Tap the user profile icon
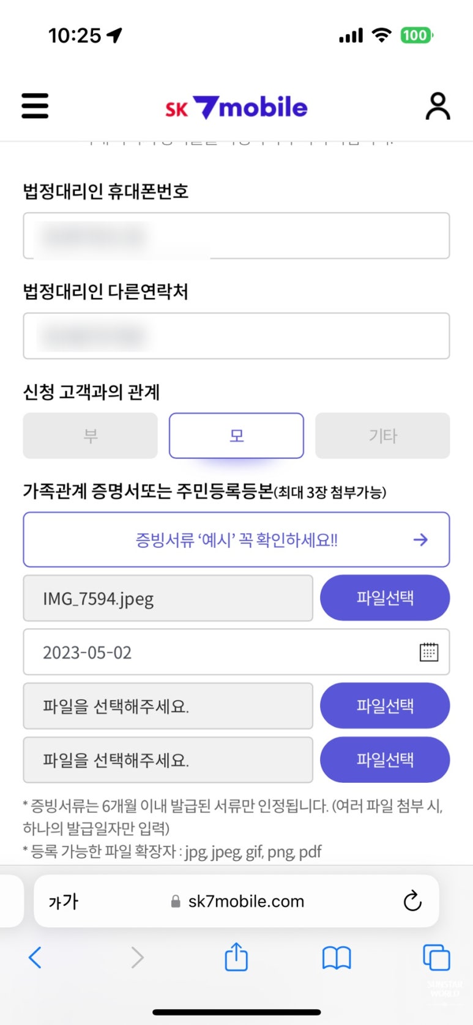Screen dimensions: 473x1025 click(x=438, y=106)
